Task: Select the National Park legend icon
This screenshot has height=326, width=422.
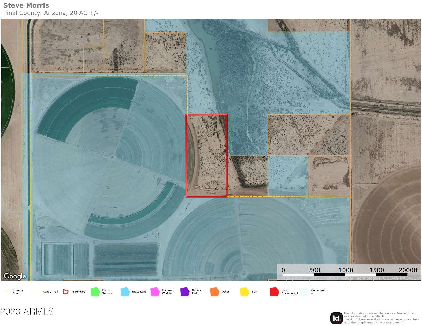Action: (184, 292)
